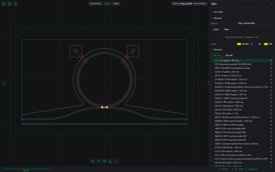The width and height of the screenshot is (275, 172).
Task: Select SIN.S.1 SIN space < 300 nm
Action: pos(242,106)
